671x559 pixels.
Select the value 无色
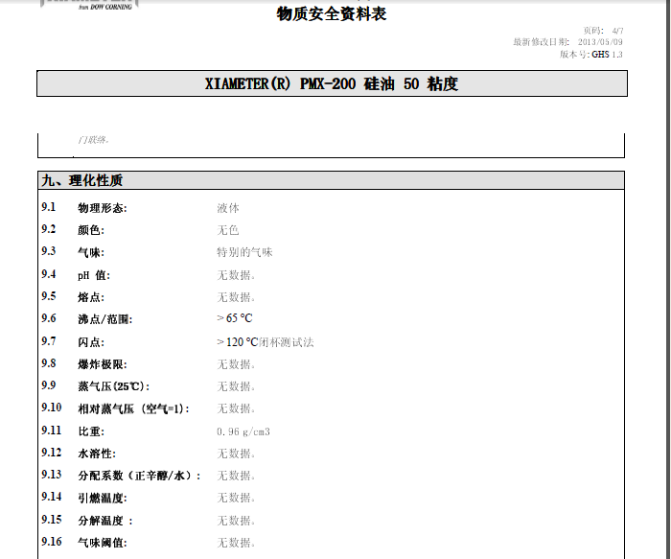tap(228, 230)
